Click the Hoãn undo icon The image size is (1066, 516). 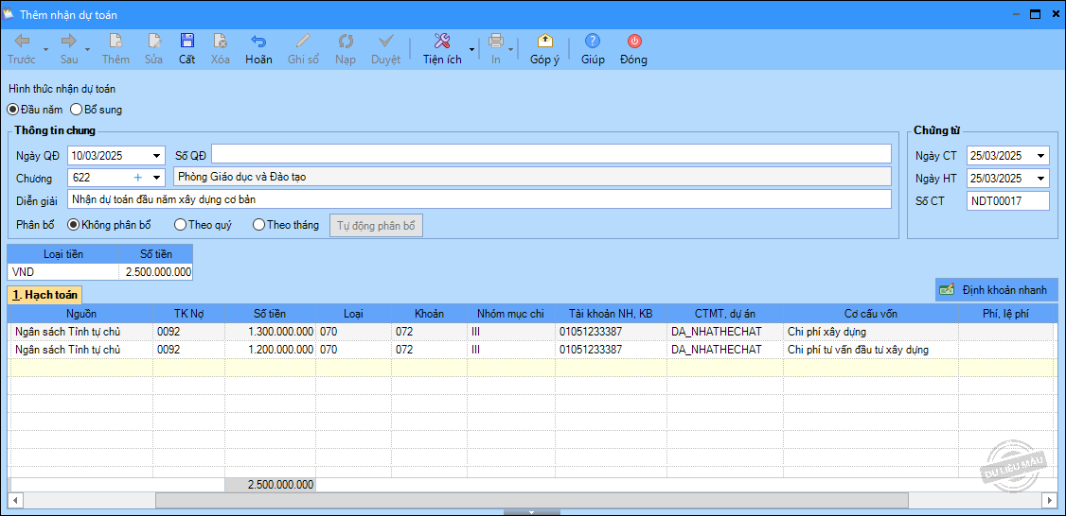258,42
